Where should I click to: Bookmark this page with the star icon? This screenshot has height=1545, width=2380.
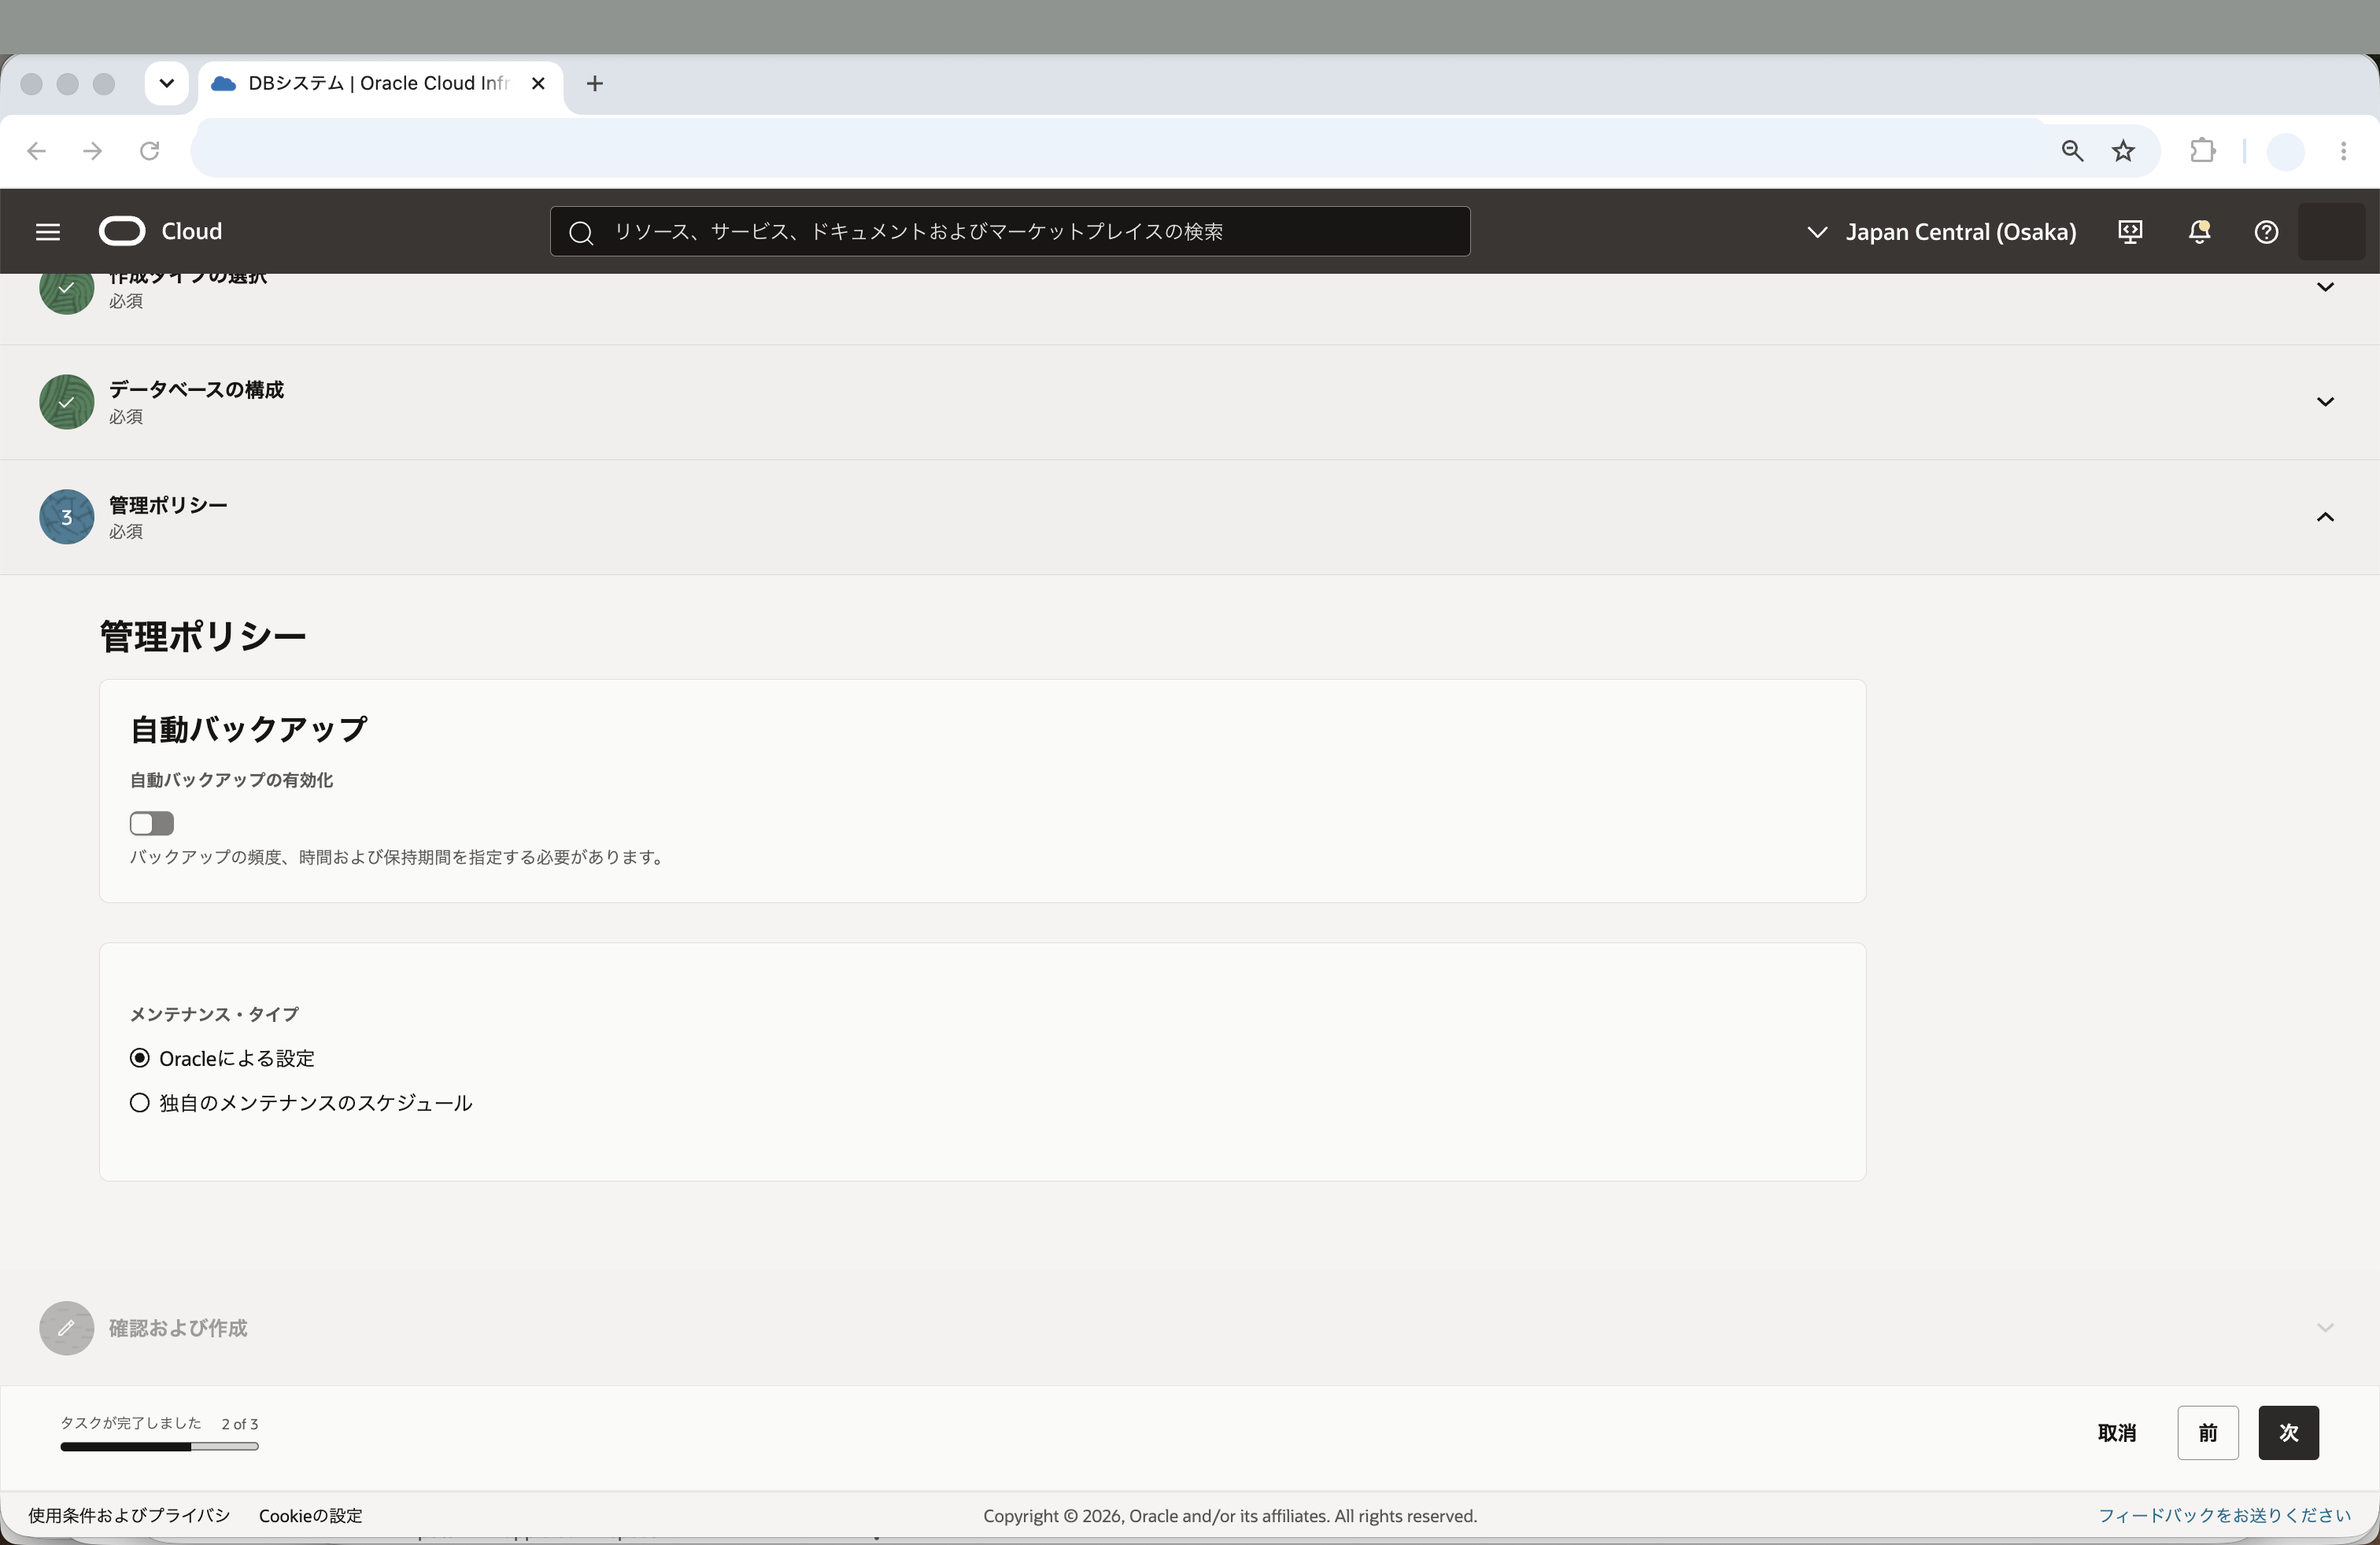[x=2123, y=151]
